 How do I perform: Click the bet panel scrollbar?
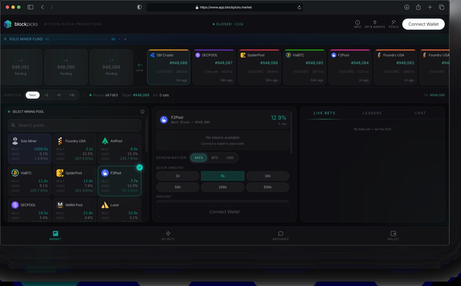[291, 133]
